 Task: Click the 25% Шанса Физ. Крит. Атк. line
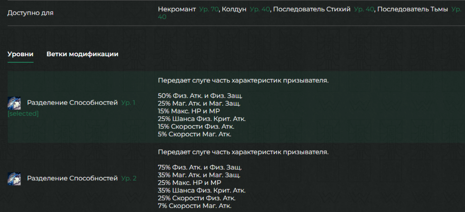pos(202,119)
